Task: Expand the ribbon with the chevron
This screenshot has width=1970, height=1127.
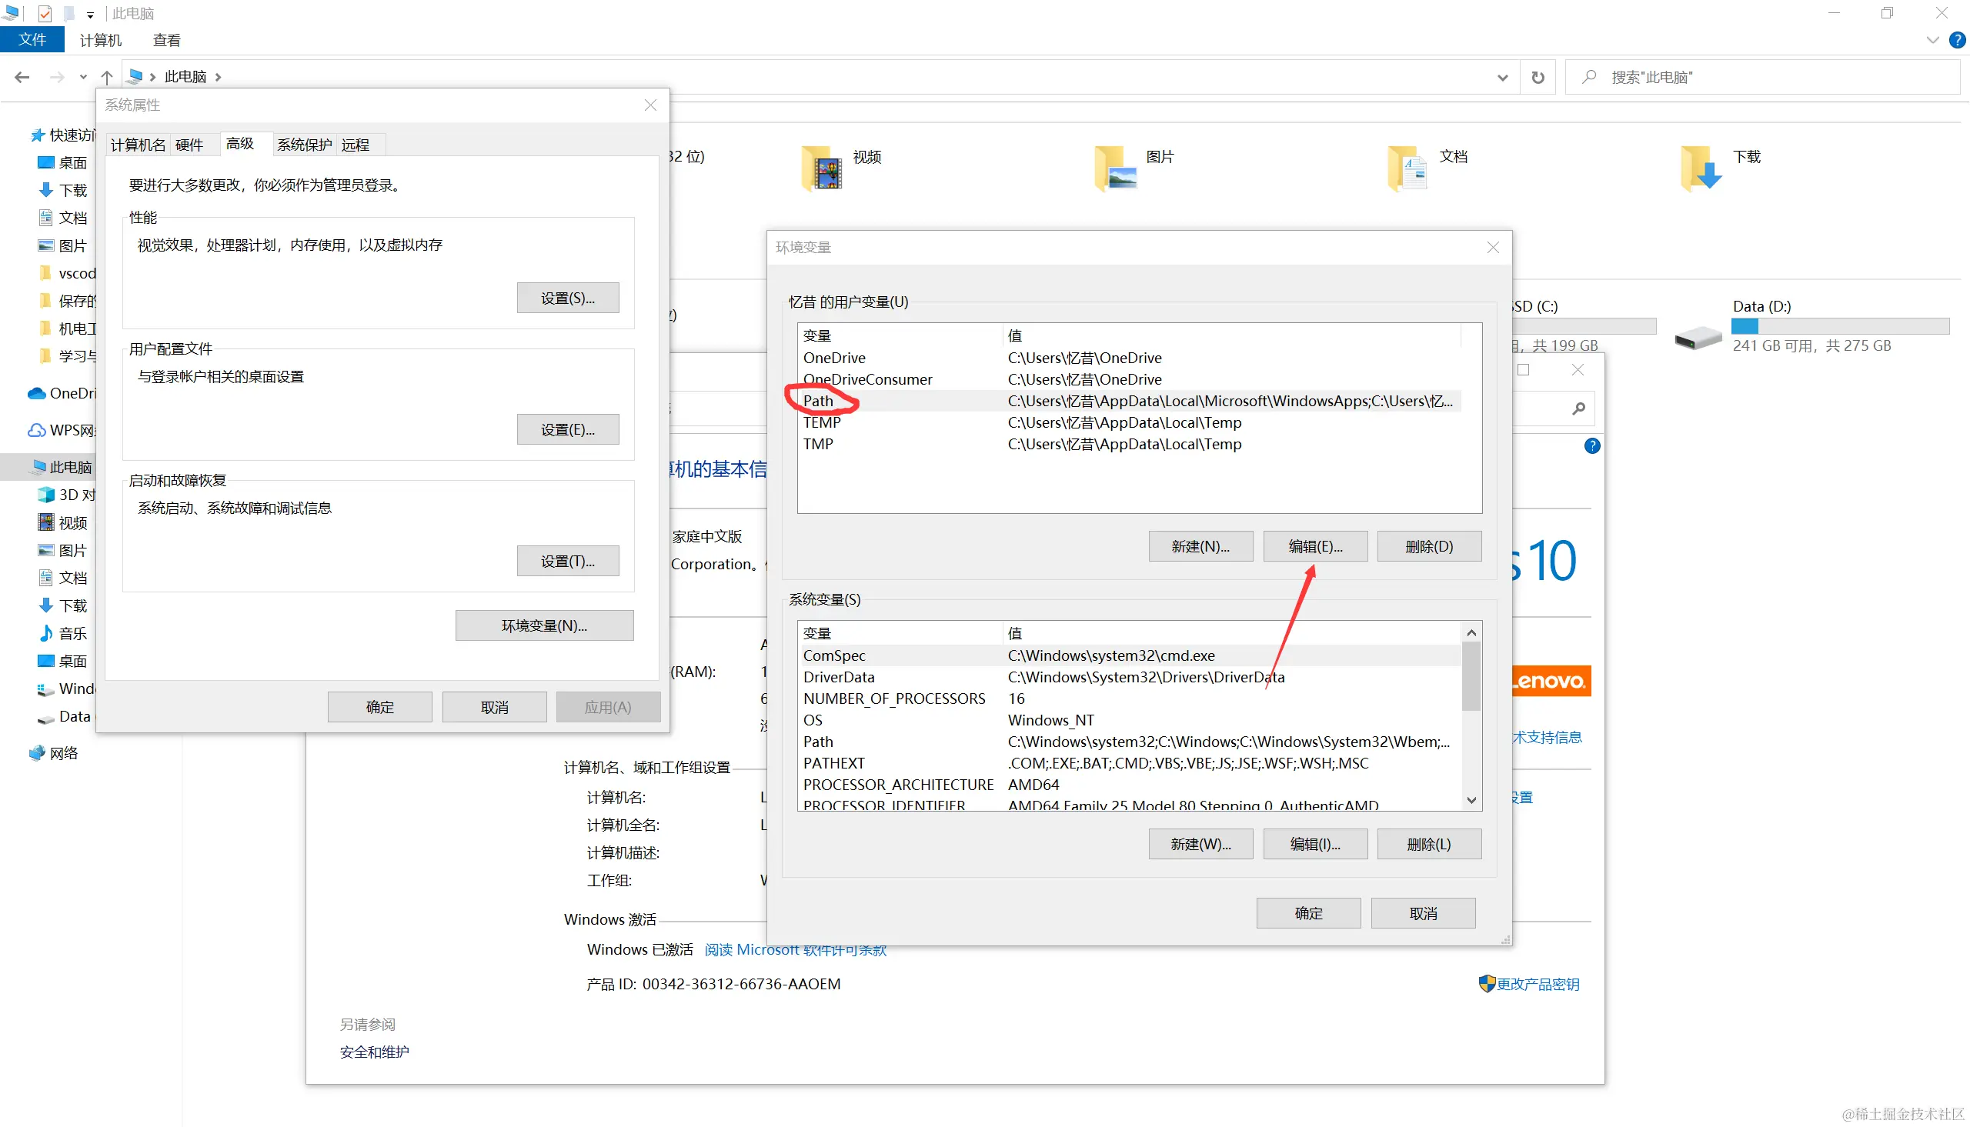Action: pyautogui.click(x=1932, y=40)
